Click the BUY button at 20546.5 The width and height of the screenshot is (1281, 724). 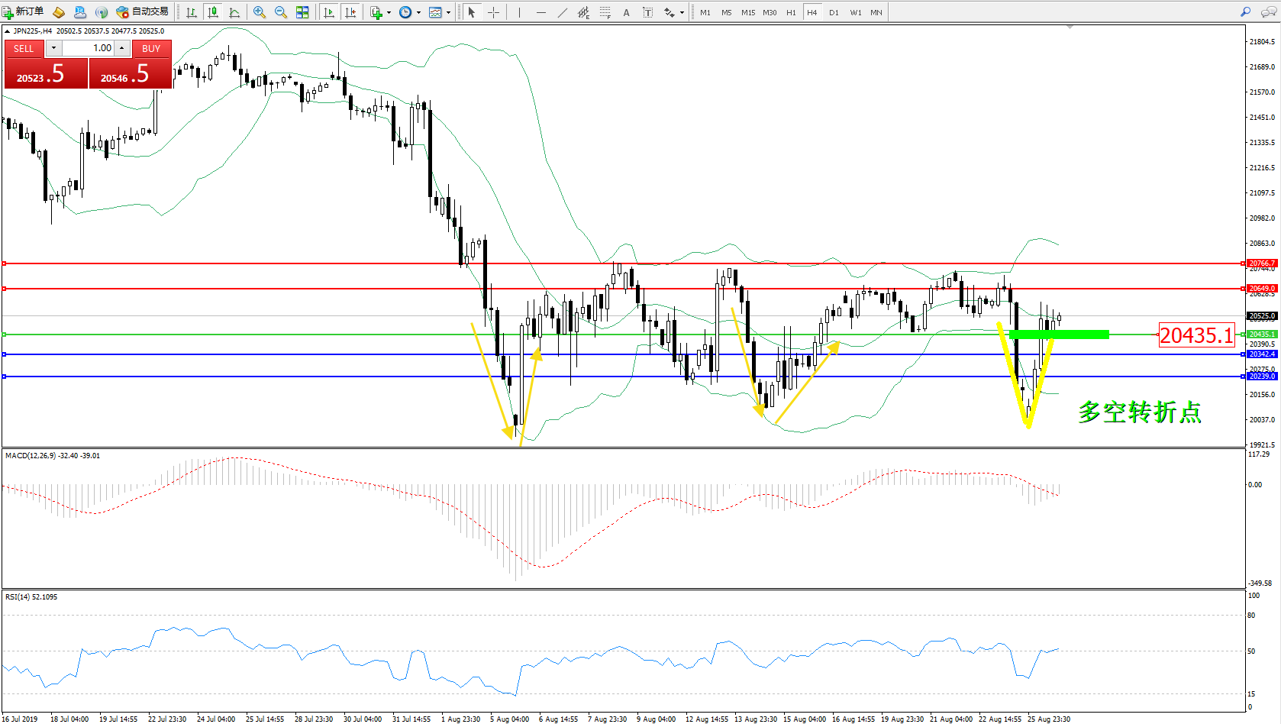click(131, 74)
